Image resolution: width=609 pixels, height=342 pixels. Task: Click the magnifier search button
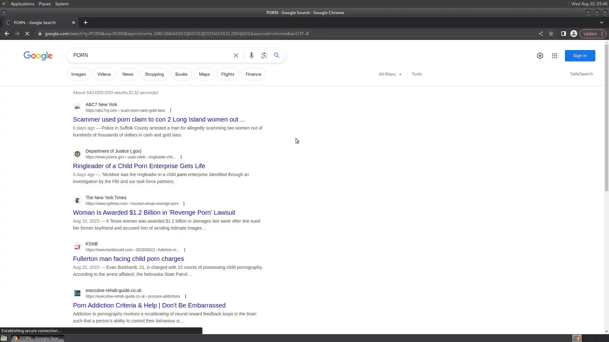[x=277, y=55]
